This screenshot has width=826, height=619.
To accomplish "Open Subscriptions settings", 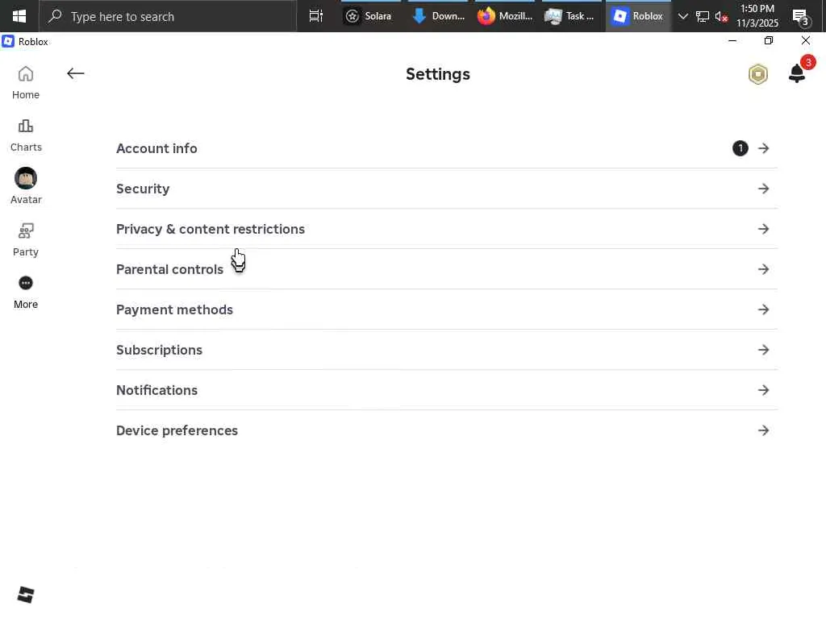I will 159,350.
